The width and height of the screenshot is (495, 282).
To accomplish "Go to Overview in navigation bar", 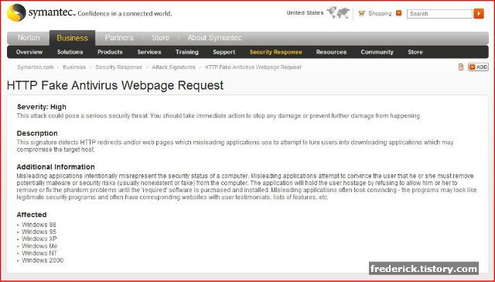I will [29, 52].
